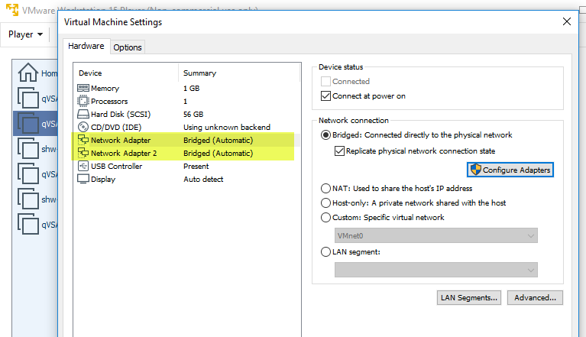Click the '1 GB' memory summary

(x=191, y=89)
